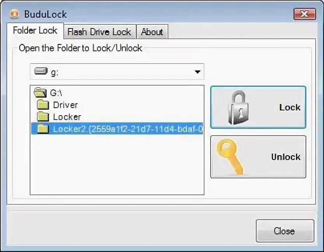Switch to the Flash Drive Lock tab
The image size is (324, 252).
pos(100,31)
